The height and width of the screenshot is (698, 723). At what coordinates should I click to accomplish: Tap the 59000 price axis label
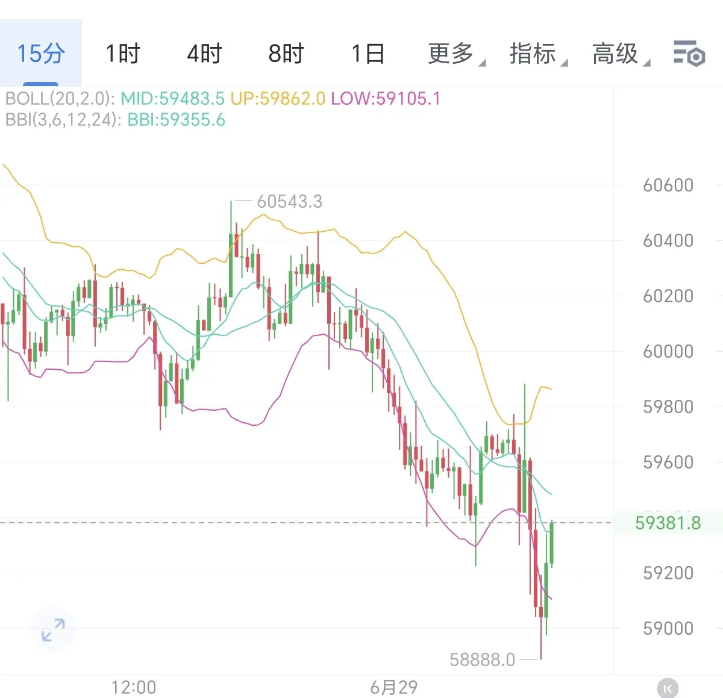pos(668,628)
